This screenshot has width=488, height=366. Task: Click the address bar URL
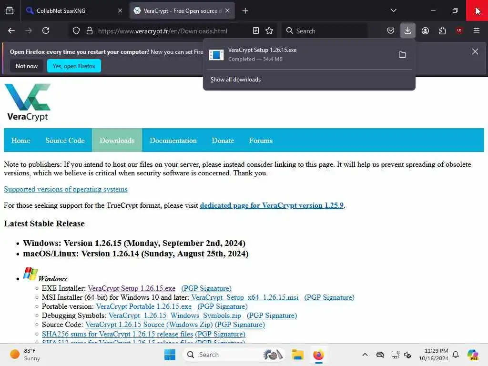pyautogui.click(x=163, y=31)
